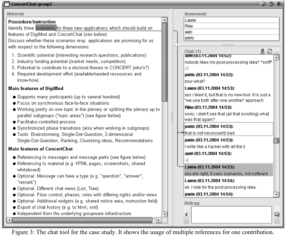This screenshot has height=240, width=288.
Task: Click the "Anwesend:" panel label
Action: (x=195, y=14)
